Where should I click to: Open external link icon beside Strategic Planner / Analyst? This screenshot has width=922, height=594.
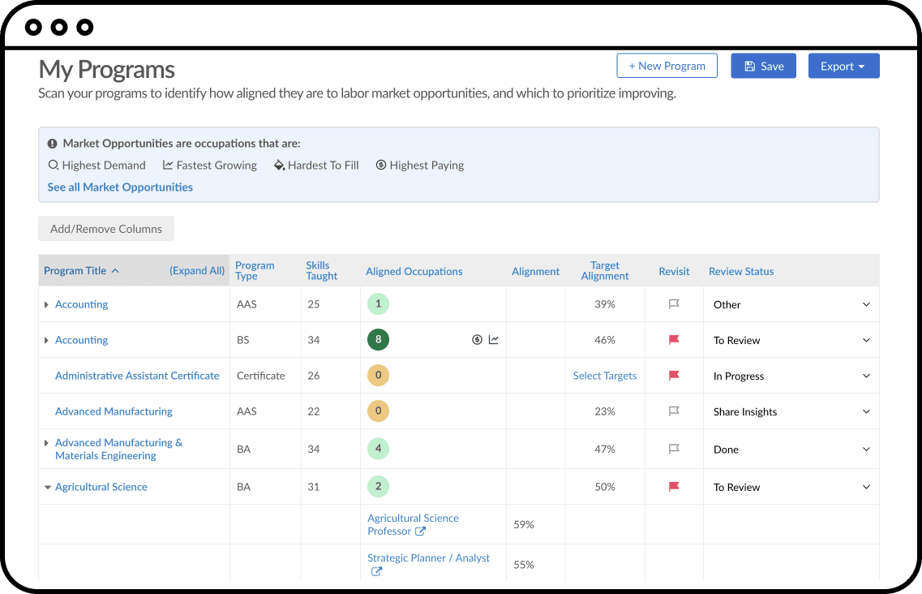tap(376, 571)
